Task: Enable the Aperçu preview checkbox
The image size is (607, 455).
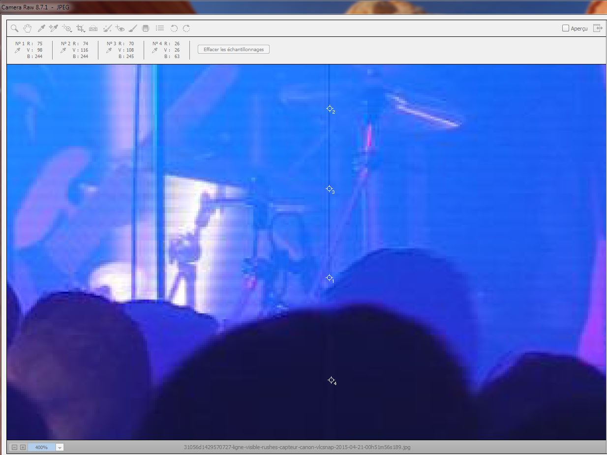Action: point(566,28)
